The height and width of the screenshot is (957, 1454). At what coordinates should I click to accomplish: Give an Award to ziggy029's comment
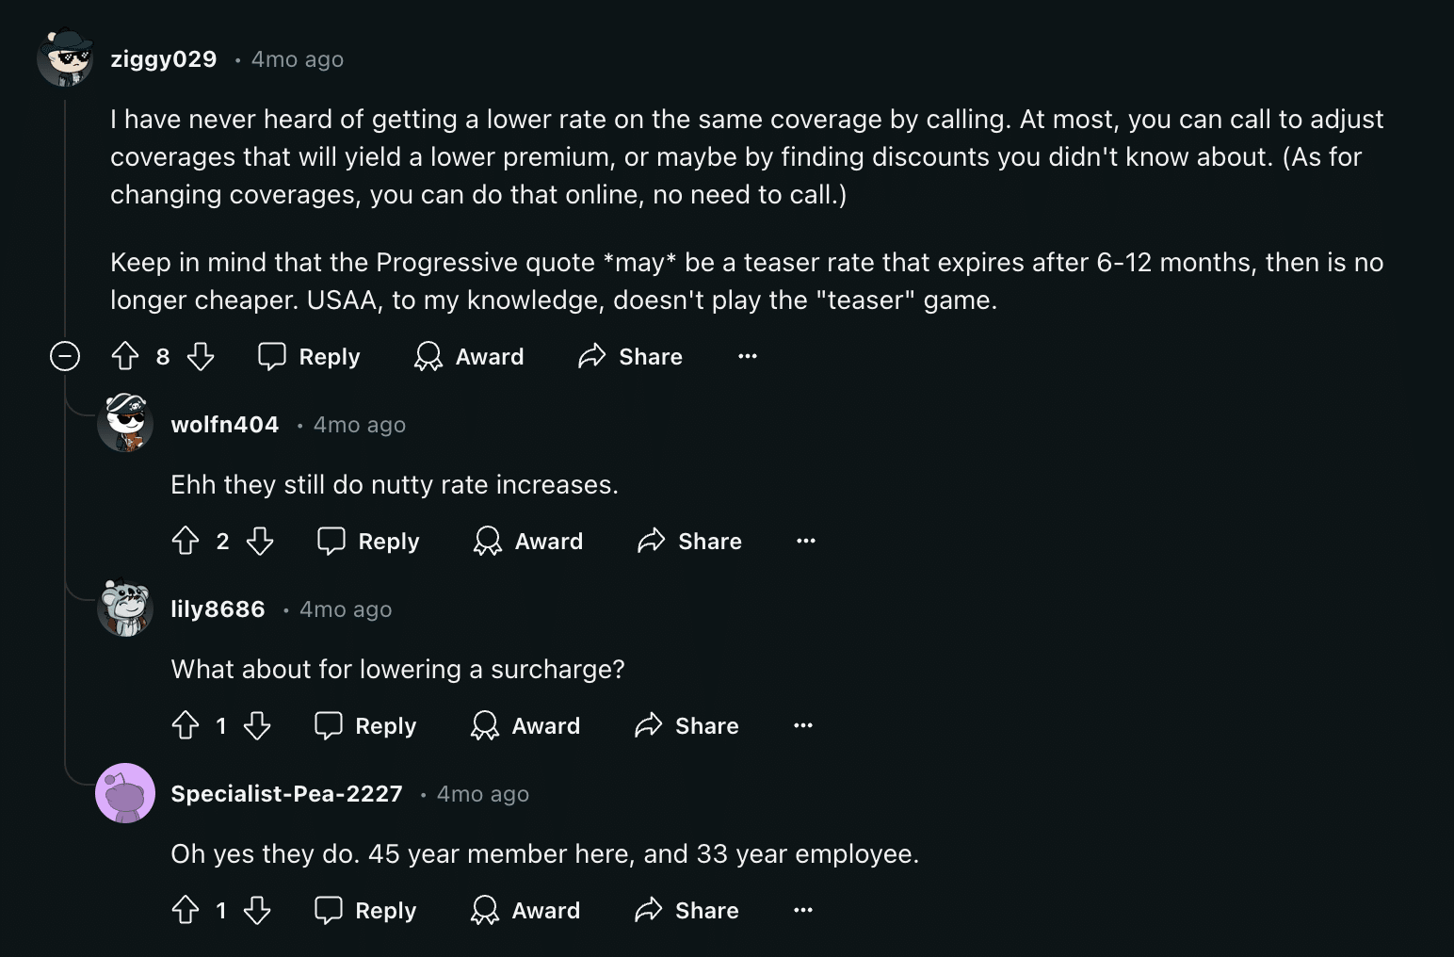pyautogui.click(x=469, y=356)
